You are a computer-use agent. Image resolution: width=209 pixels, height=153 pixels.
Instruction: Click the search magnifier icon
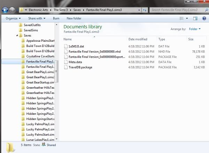[206, 10]
